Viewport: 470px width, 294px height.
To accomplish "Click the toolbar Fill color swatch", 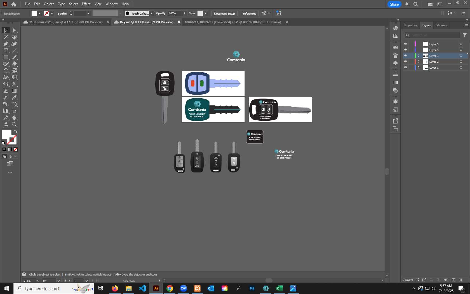I will tap(6, 134).
